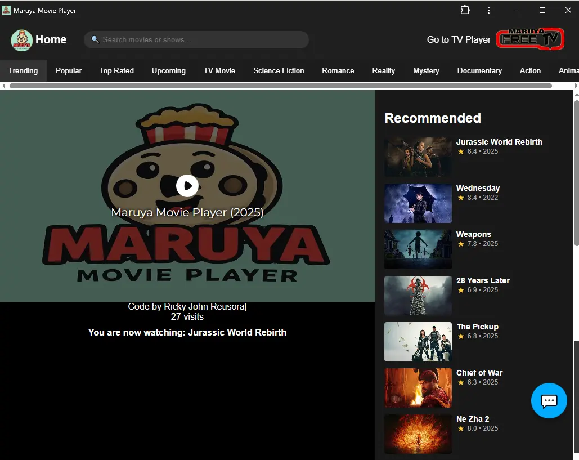Screen dimensions: 579x460
Task: Open the 28 Years Later thumbnail
Action: click(418, 296)
